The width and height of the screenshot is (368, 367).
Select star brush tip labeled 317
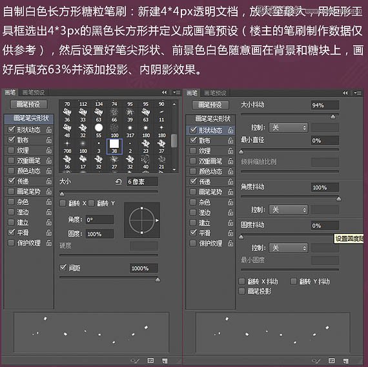point(130,131)
